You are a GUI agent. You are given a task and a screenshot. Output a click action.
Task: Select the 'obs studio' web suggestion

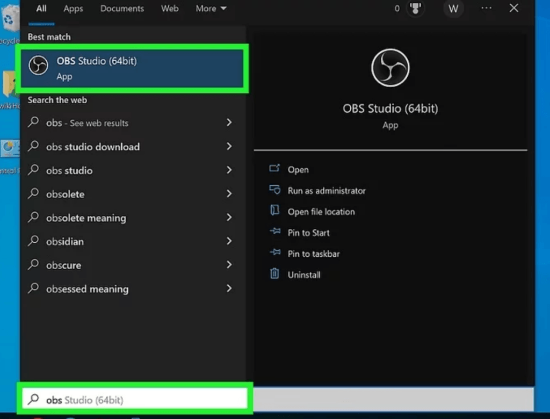(132, 170)
